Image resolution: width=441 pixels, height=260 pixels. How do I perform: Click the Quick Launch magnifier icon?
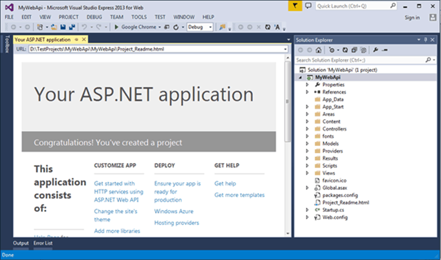click(x=393, y=6)
